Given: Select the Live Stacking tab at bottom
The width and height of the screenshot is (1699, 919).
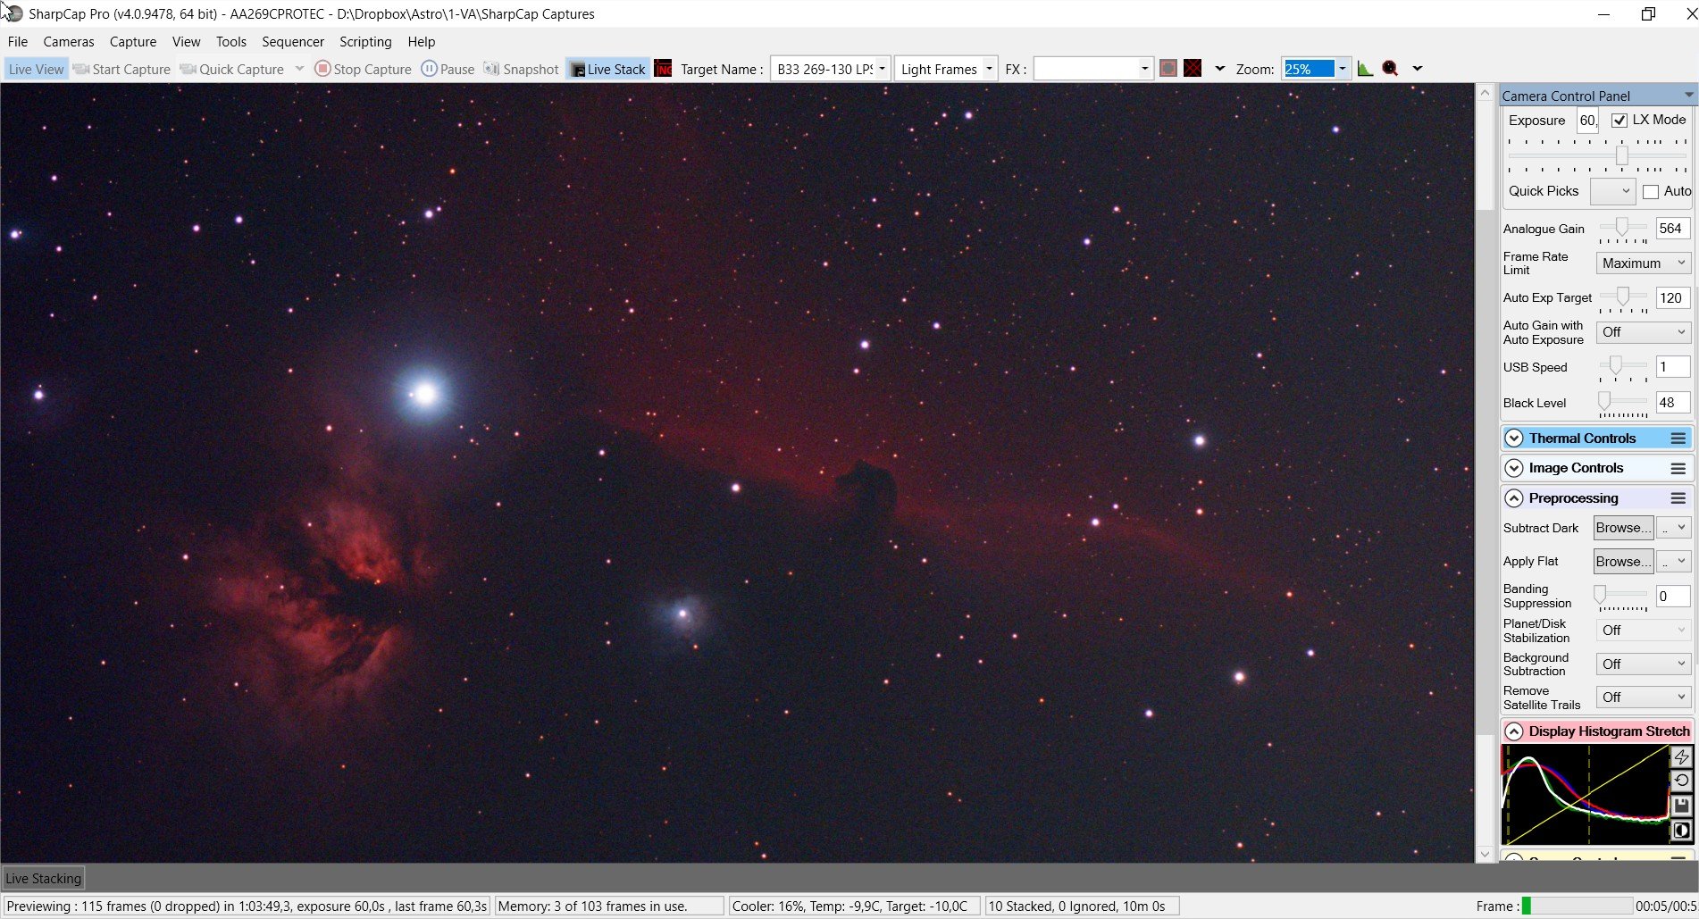Looking at the screenshot, I should (43, 878).
